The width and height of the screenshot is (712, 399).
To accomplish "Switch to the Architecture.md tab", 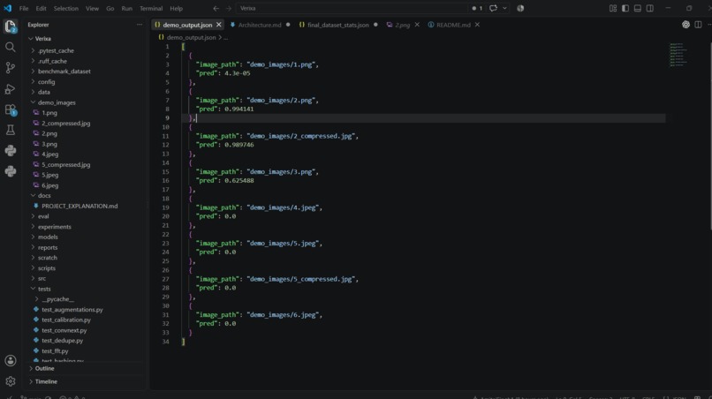I will (260, 25).
